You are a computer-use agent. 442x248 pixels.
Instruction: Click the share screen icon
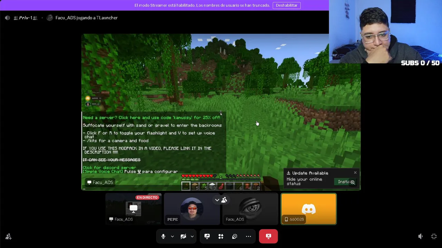pos(207,236)
